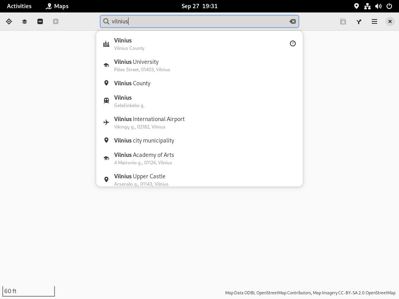Click the OpenStreetMap attribution text

tap(310, 293)
